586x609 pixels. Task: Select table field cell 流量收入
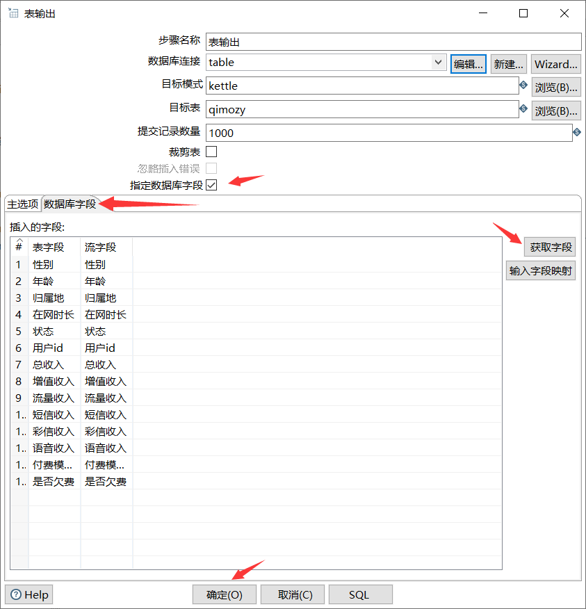(54, 398)
